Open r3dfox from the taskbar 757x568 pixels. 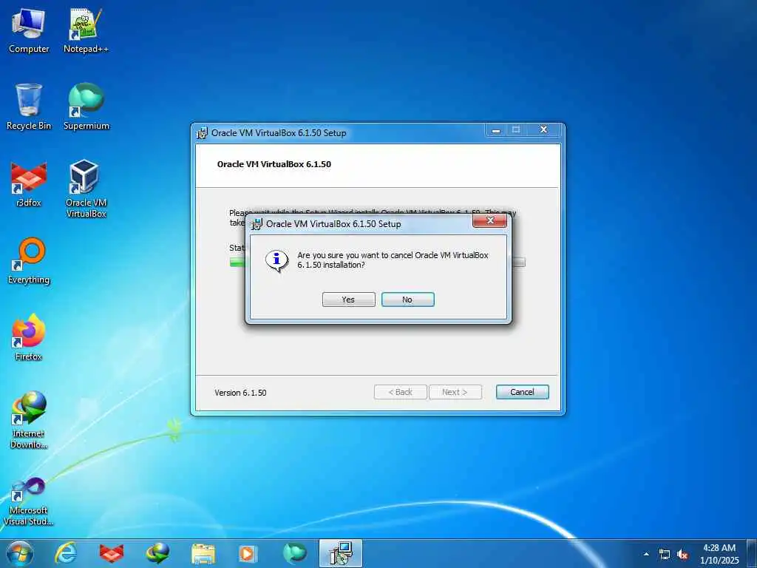click(112, 553)
